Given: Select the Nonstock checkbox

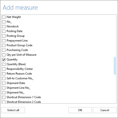Looking at the screenshot, I should [4, 27].
